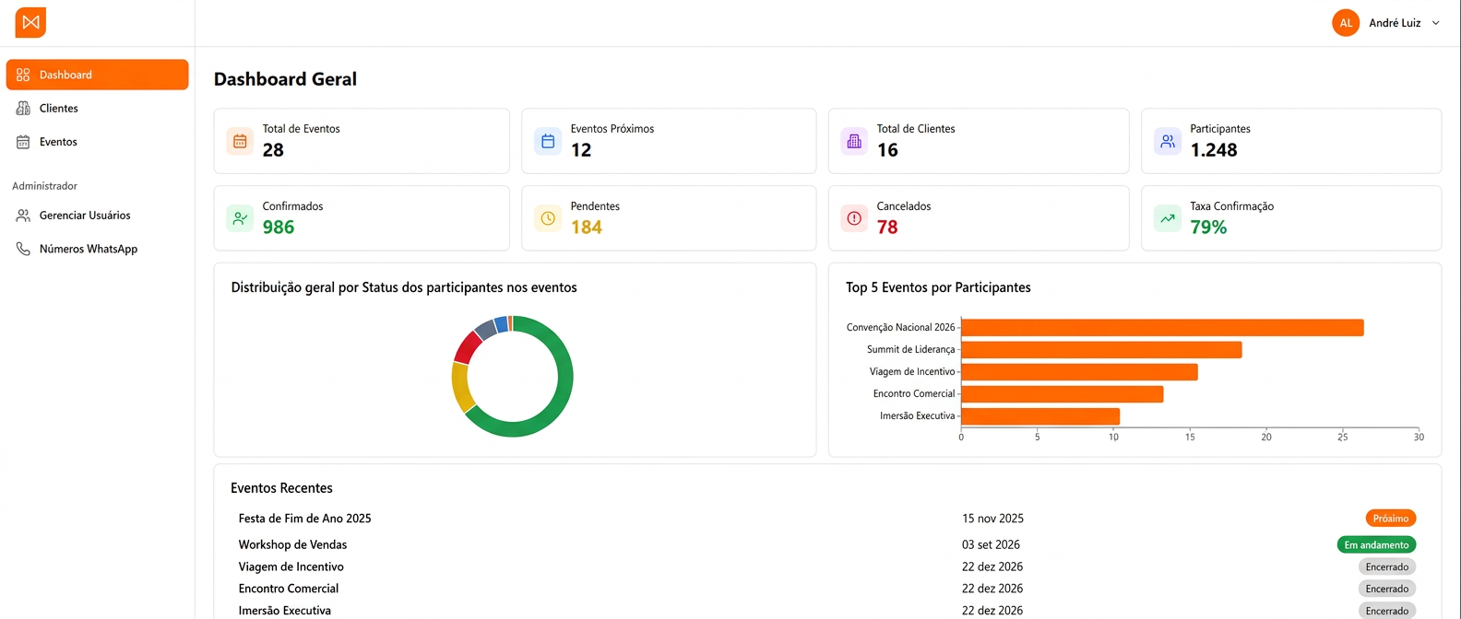Click the Eventos Próximos calendar icon
Viewport: 1461px width, 619px height.
coord(548,141)
